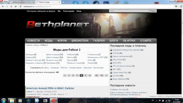Open American Assault Rifle to M4A1 Carbine
Image resolution: width=183 pixels, height=103 pixels.
(50, 88)
